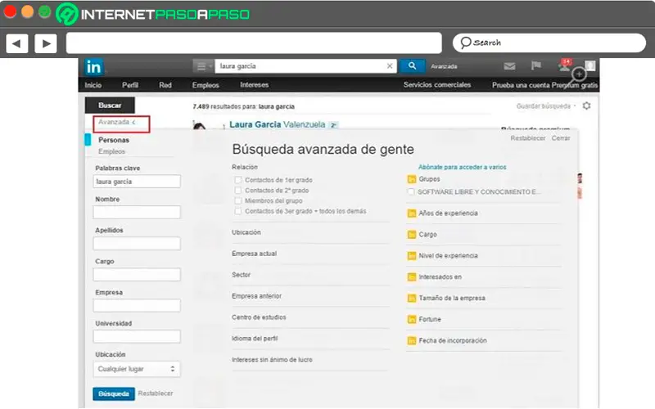Screen dimensions: 655x409
Task: Enable Miembros del grupo checkbox
Action: coord(238,200)
